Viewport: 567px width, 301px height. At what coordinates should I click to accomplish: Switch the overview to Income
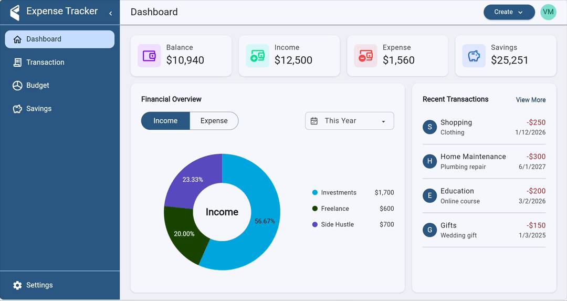pos(165,121)
